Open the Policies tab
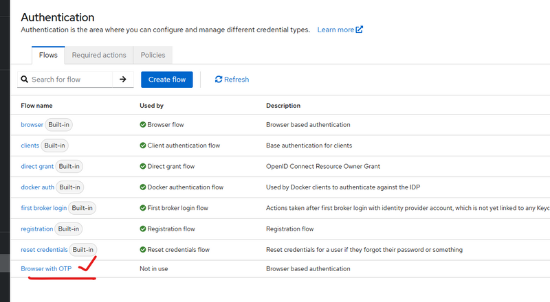 point(153,55)
